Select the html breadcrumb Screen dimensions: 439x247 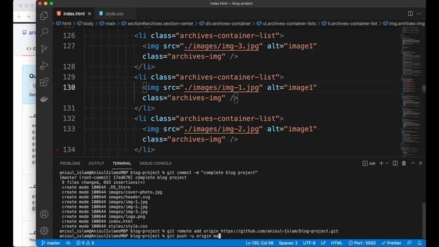click(64, 23)
